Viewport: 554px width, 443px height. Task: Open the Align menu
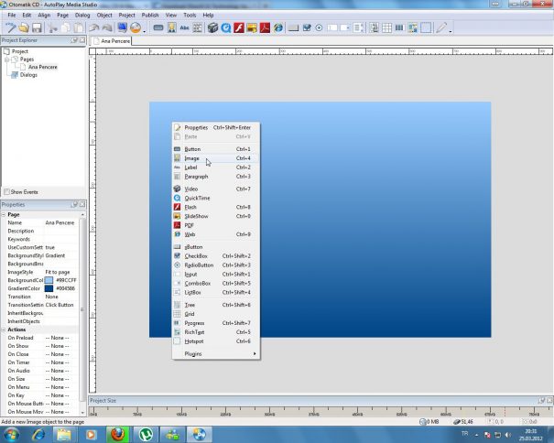point(44,16)
